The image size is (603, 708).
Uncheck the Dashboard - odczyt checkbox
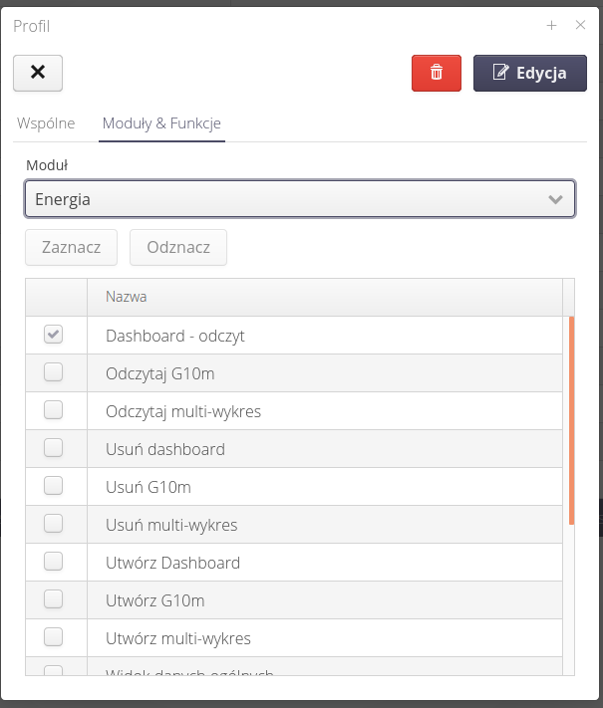point(54,336)
